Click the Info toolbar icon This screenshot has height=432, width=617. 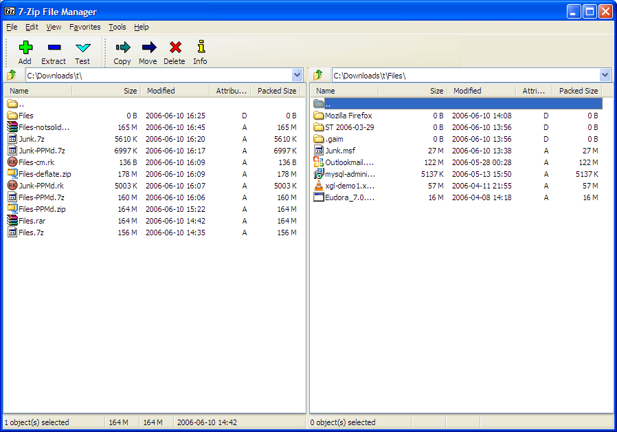click(201, 47)
